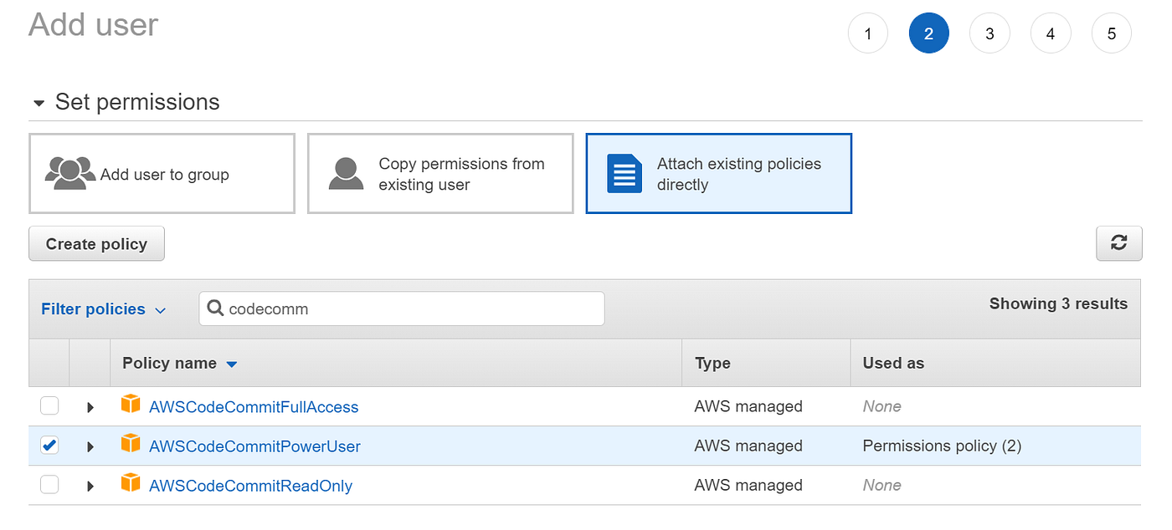Click the Used as column header
The width and height of the screenshot is (1172, 530).
coord(893,363)
